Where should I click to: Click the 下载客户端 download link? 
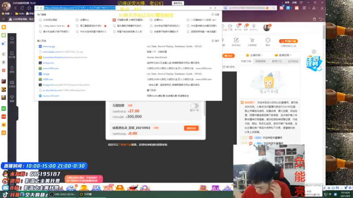(x=125, y=145)
